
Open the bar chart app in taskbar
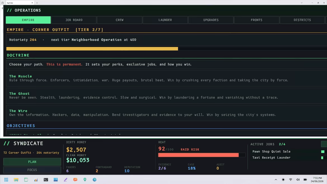36,180
